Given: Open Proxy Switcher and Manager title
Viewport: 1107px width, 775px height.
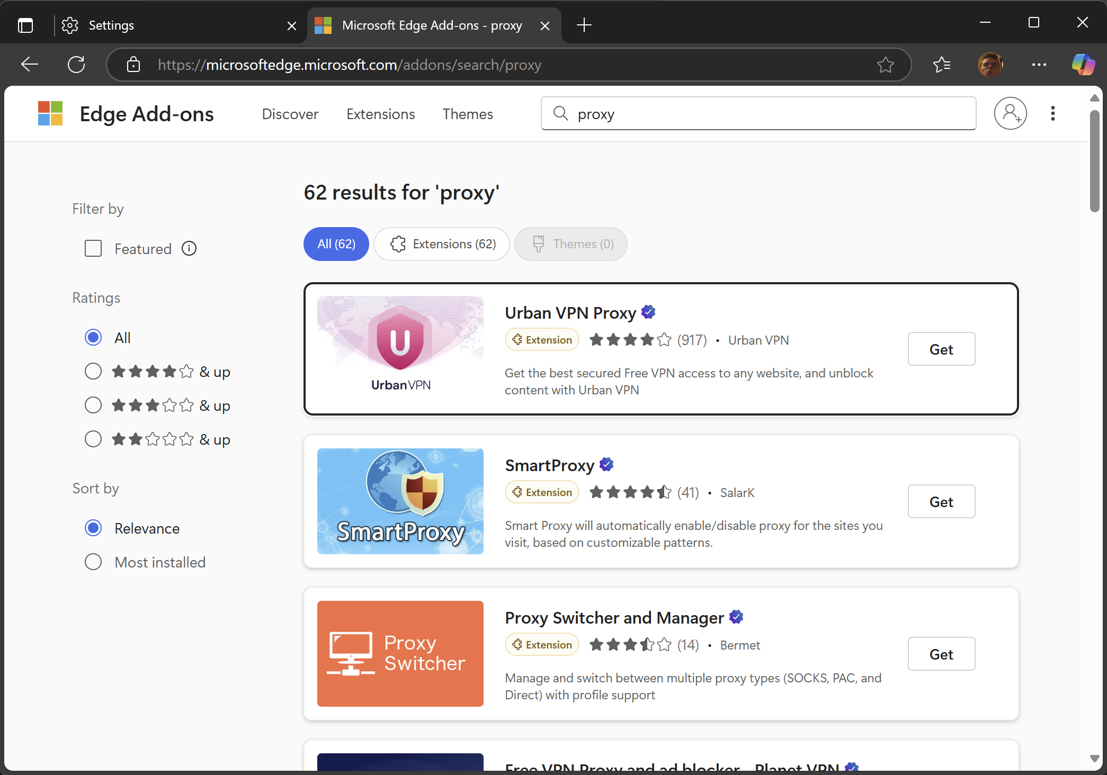Looking at the screenshot, I should [x=614, y=618].
